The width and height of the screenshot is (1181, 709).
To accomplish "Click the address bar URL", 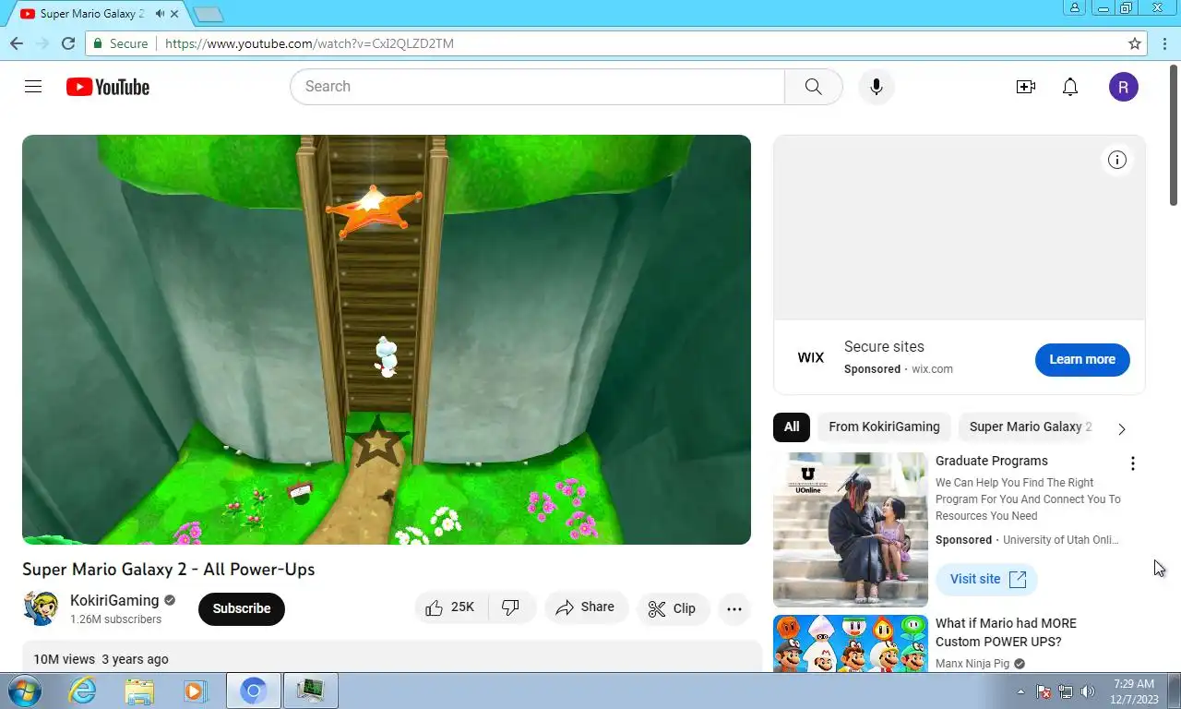I will pyautogui.click(x=309, y=43).
